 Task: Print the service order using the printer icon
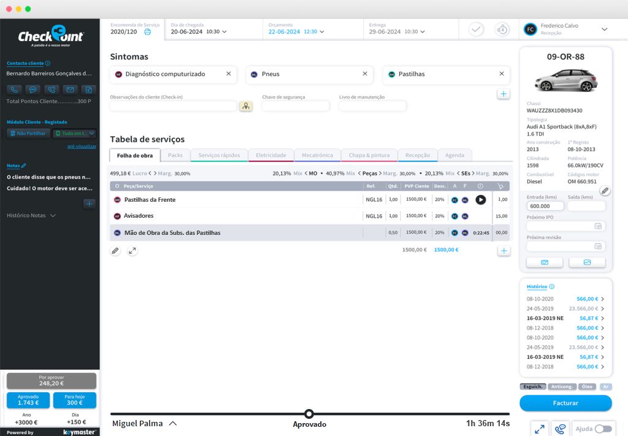click(x=147, y=32)
